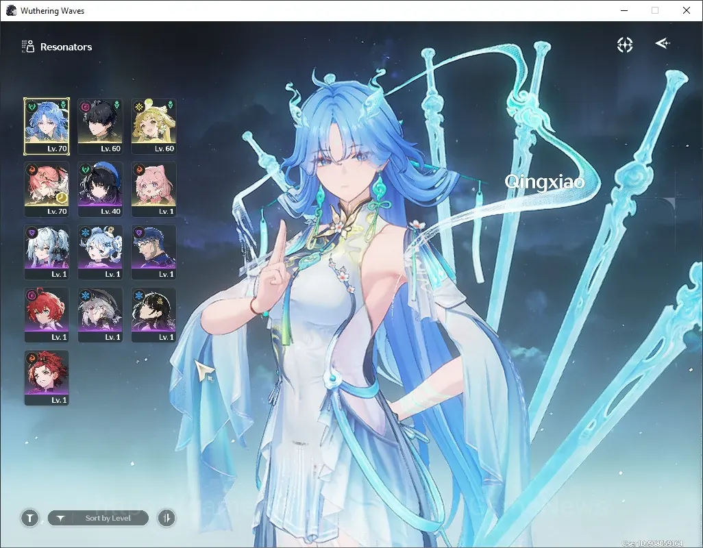This screenshot has height=548, width=703.
Task: Click the Wuthering Waves title bar app icon
Action: coord(11,10)
